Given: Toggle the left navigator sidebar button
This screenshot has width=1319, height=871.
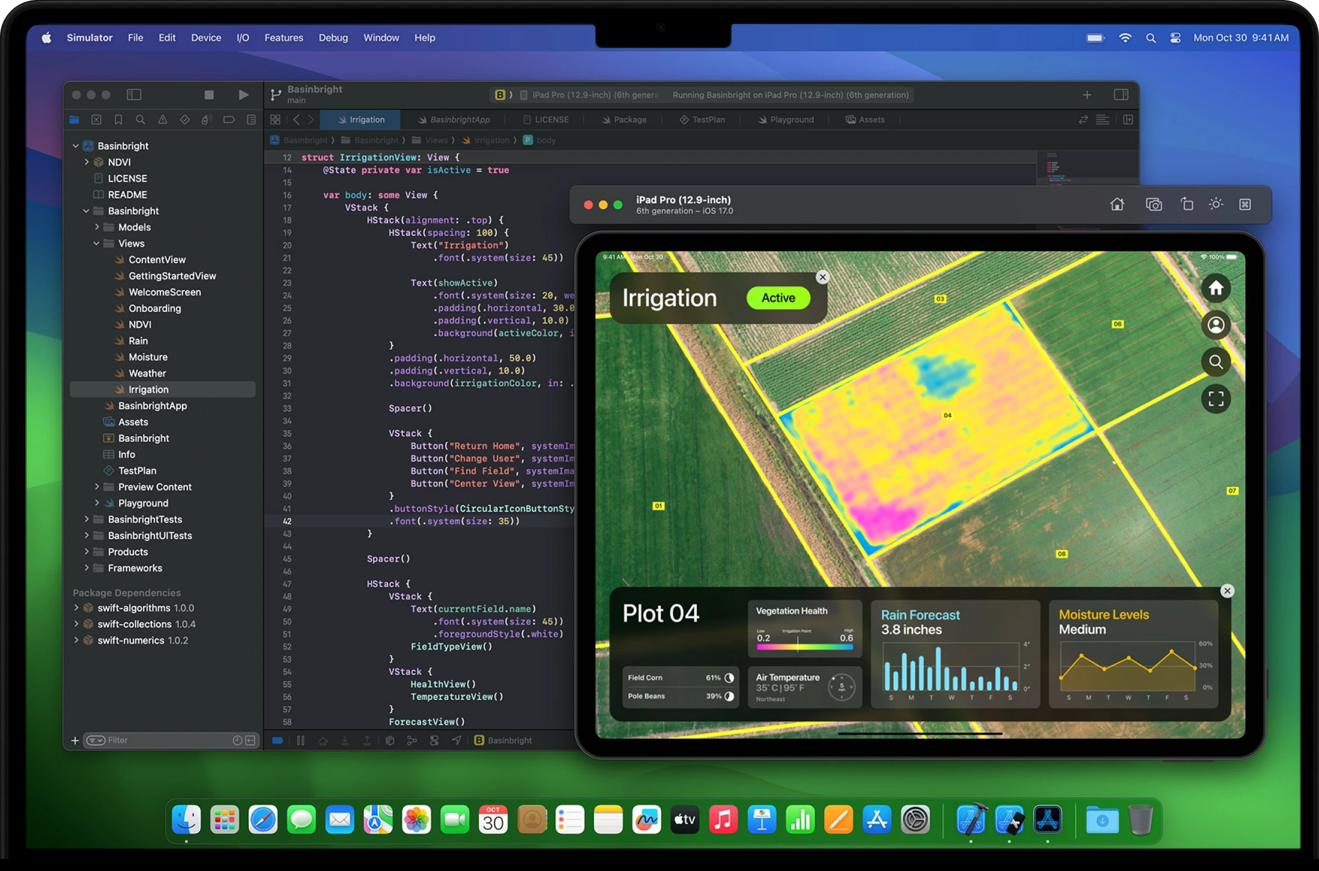Looking at the screenshot, I should click(x=134, y=95).
